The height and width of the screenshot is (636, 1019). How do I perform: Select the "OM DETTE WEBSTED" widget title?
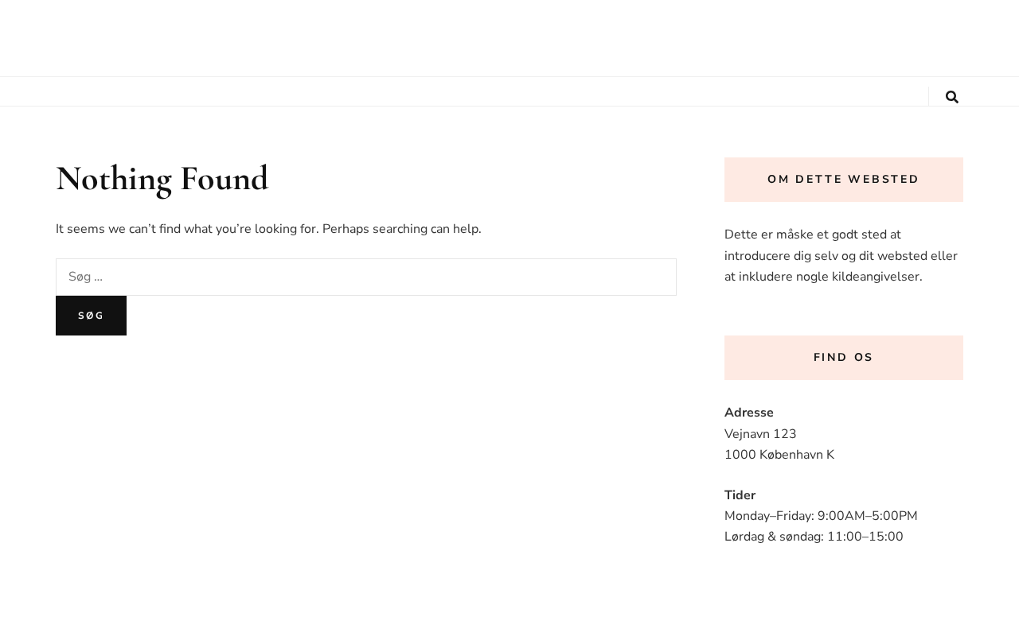(843, 180)
